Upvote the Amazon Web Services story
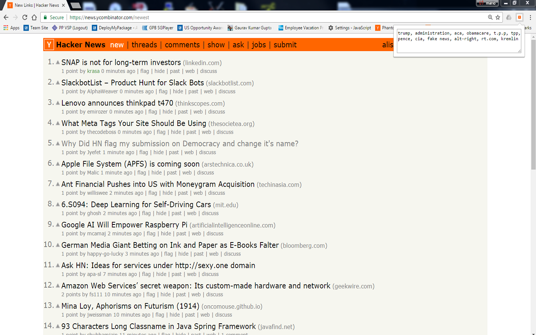 (58, 286)
